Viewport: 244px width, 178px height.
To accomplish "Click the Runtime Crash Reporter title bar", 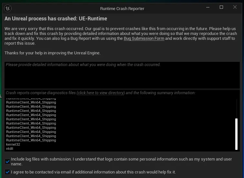I will point(122,8).
